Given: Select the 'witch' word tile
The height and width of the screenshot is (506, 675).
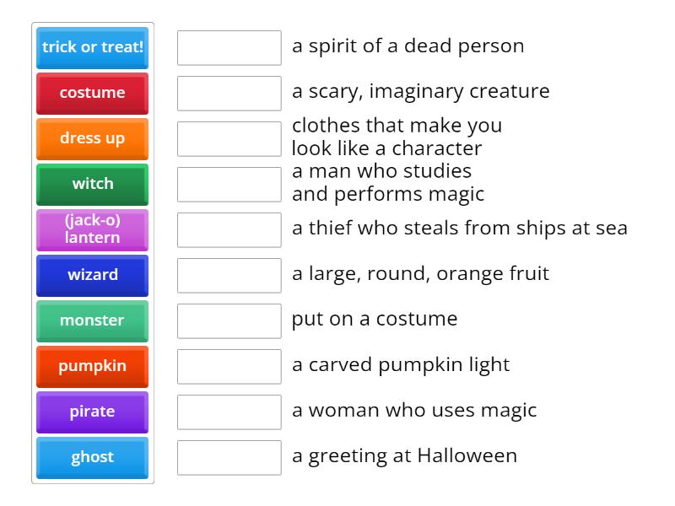Looking at the screenshot, I should point(92,185).
